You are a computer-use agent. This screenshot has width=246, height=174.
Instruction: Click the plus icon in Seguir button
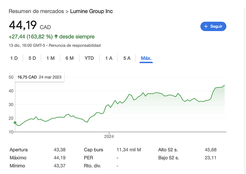[206, 26]
